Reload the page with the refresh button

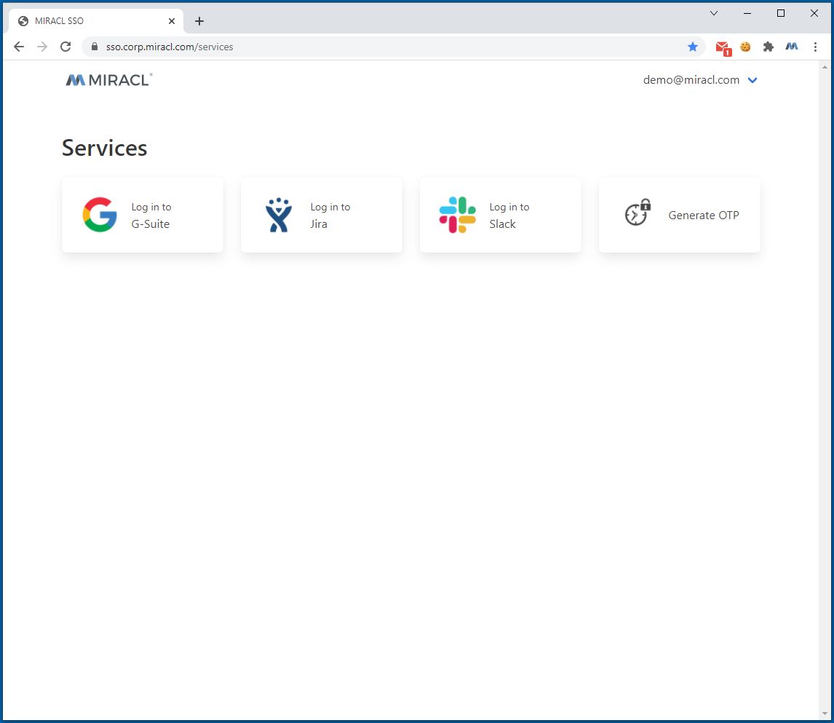pyautogui.click(x=65, y=46)
